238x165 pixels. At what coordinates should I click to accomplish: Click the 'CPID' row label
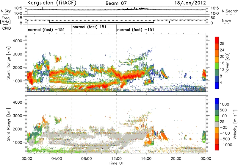click(x=7, y=28)
